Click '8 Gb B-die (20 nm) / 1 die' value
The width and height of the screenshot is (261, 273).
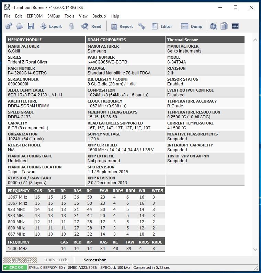112,84
